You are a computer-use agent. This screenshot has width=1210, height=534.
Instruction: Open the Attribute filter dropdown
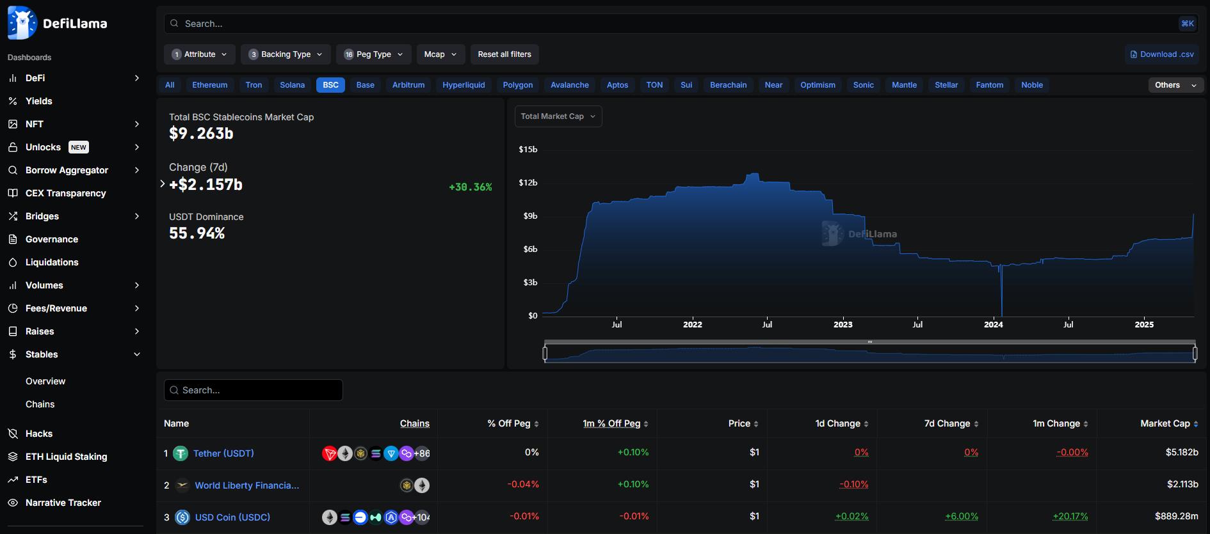(200, 54)
